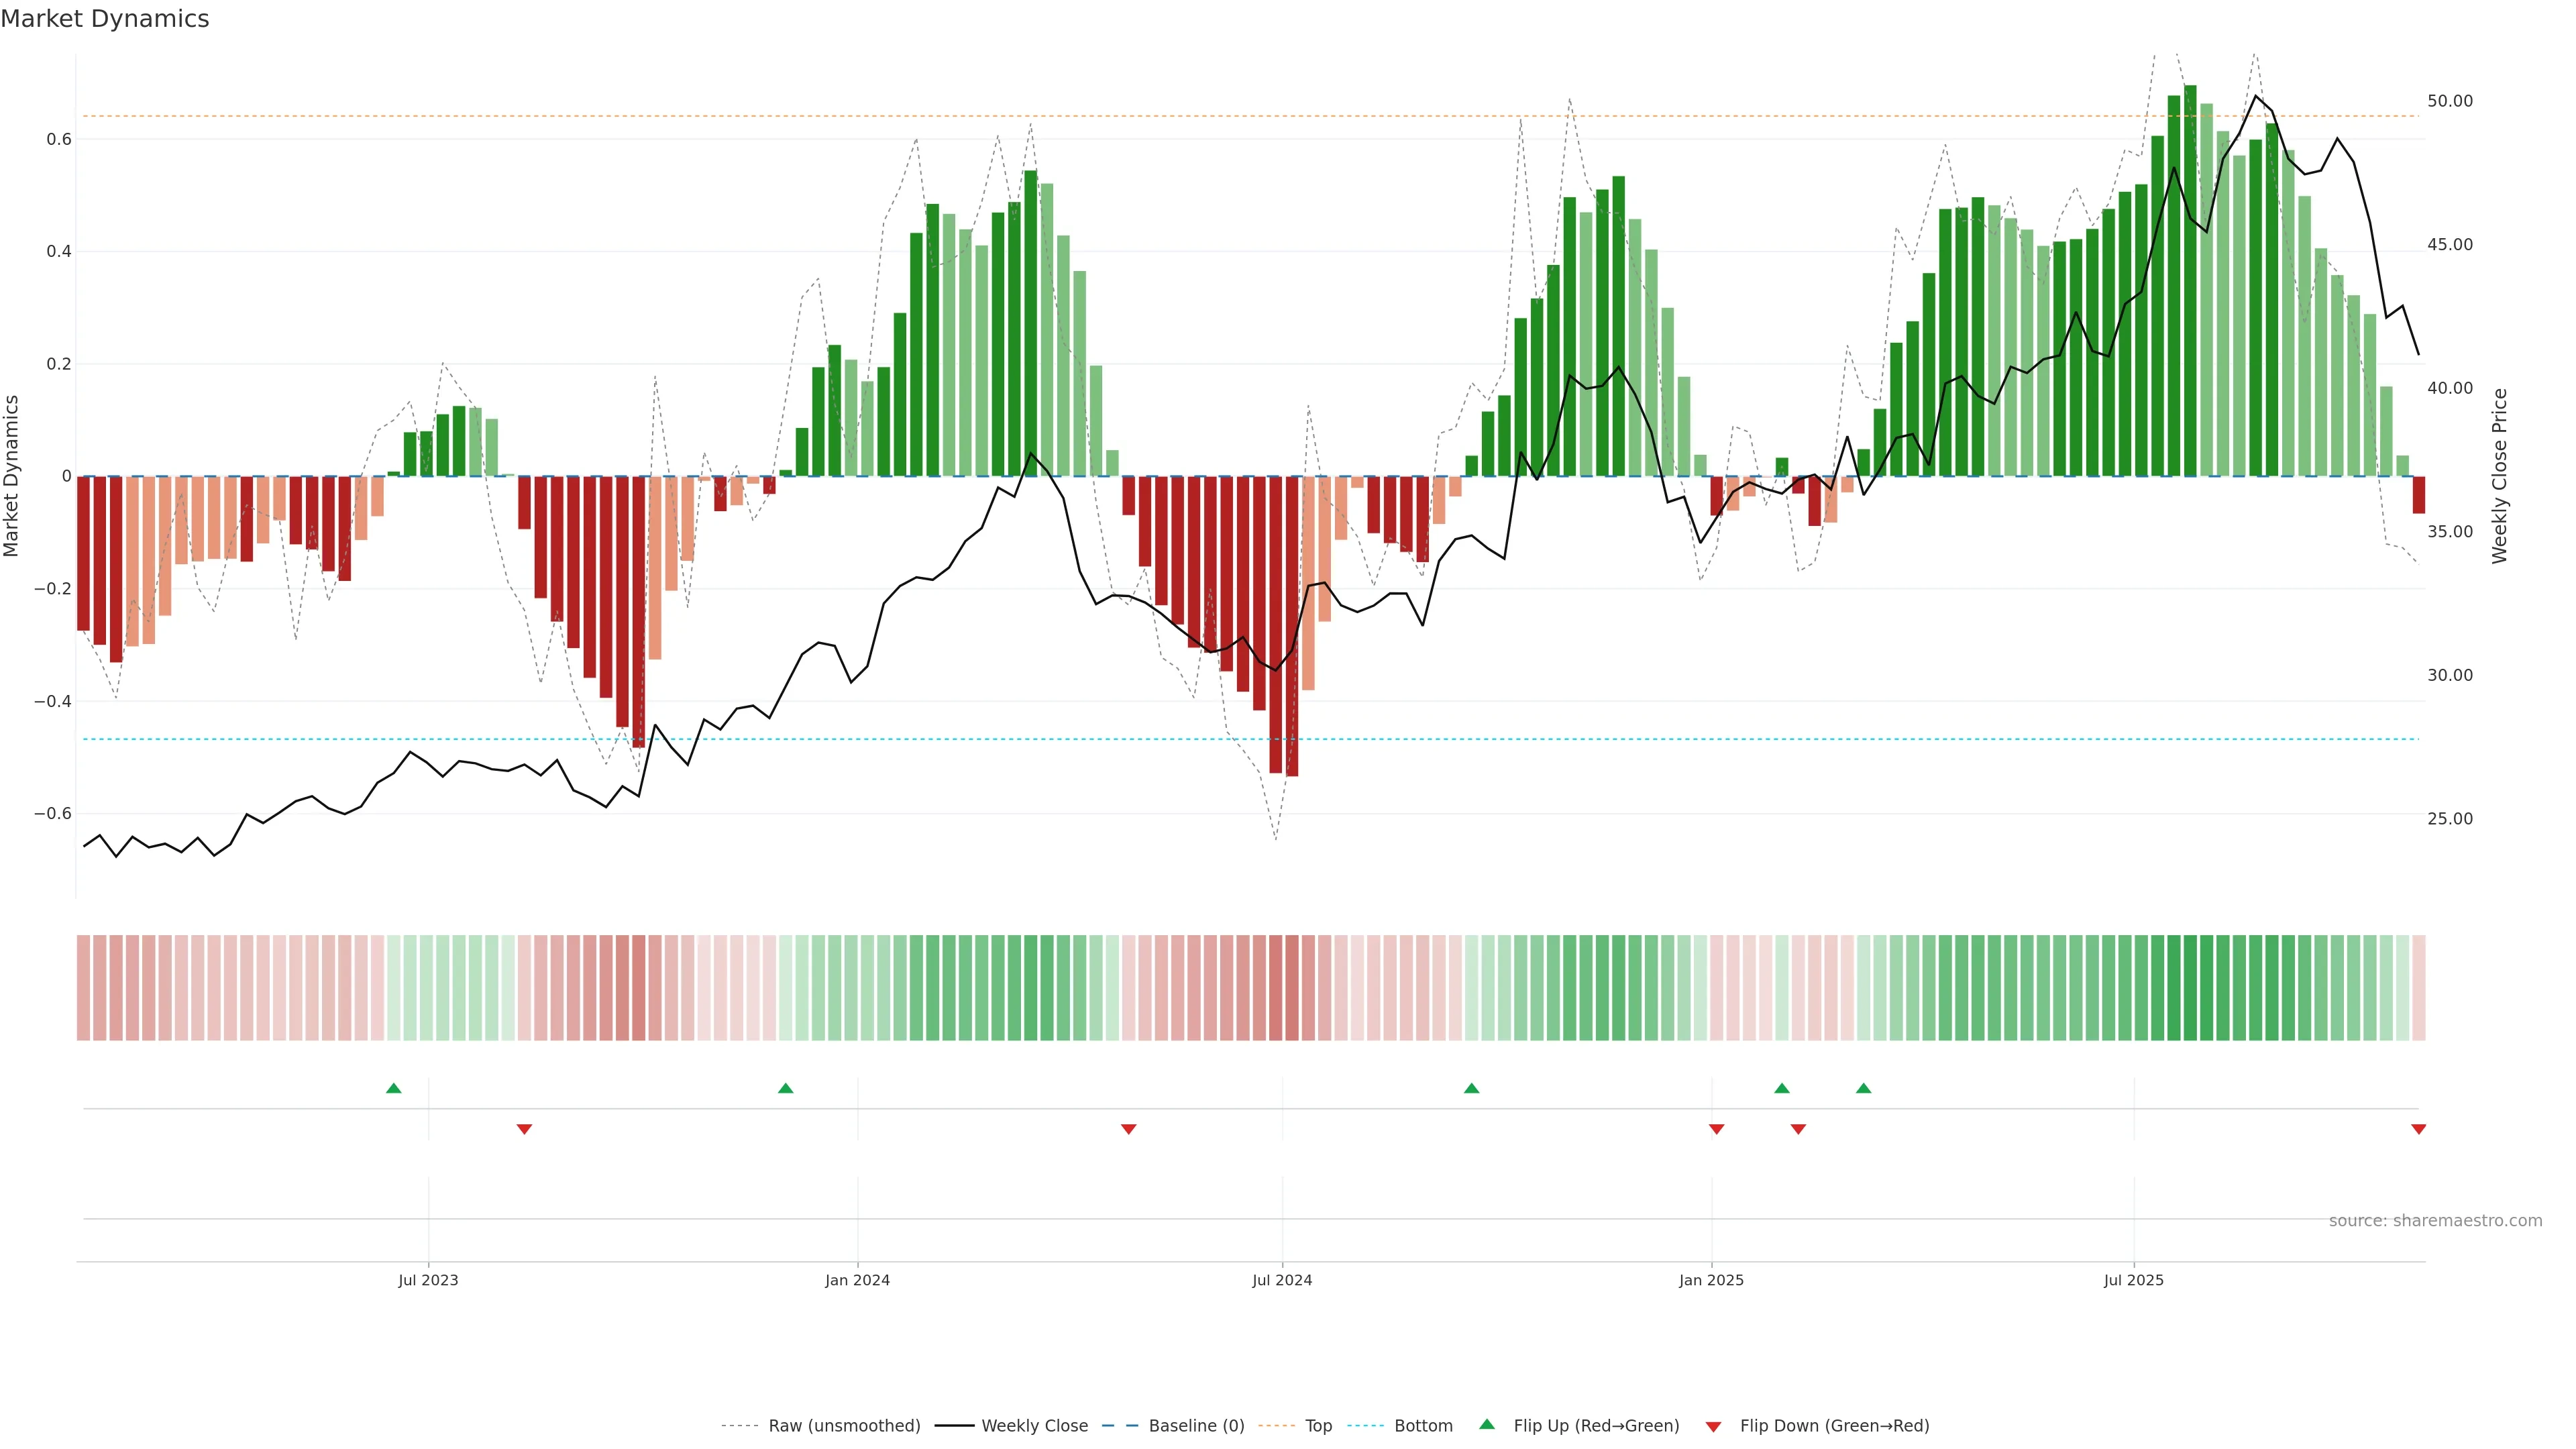Click the rightmost green flip-up triangle marker

tap(1863, 1088)
